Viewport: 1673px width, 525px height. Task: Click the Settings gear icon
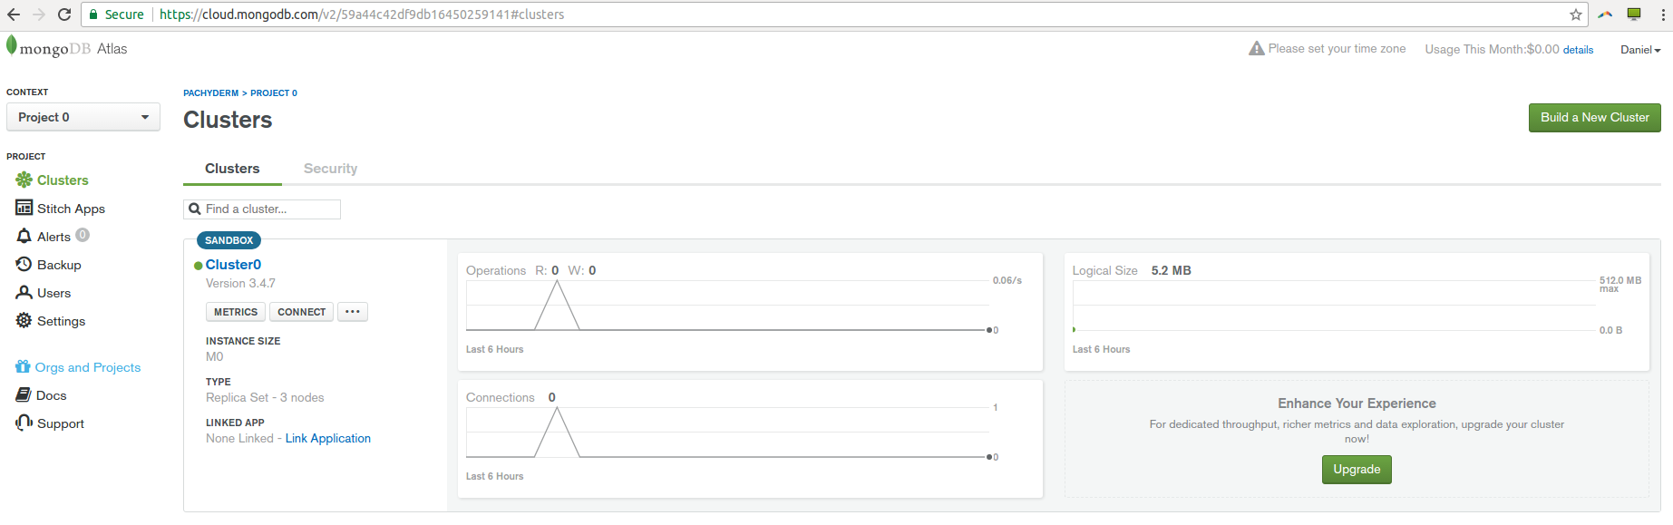pos(24,320)
